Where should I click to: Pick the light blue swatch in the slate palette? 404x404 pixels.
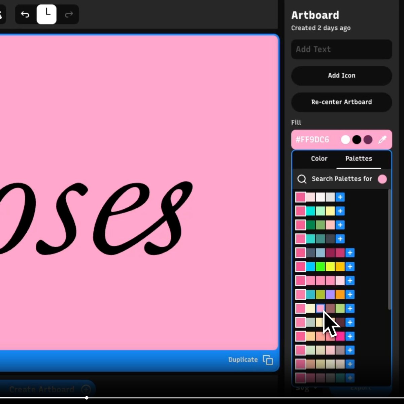tap(320, 253)
